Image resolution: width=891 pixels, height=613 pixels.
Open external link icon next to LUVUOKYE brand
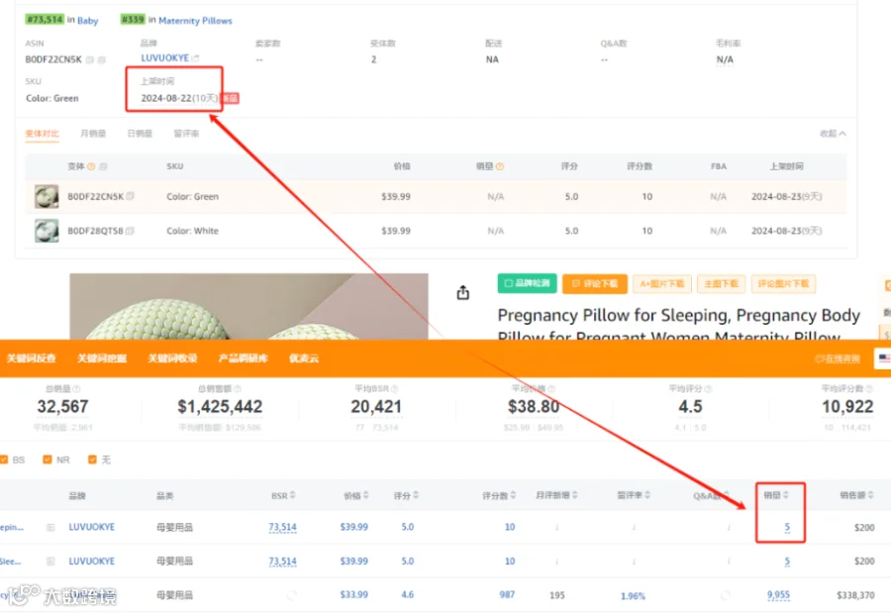195,58
